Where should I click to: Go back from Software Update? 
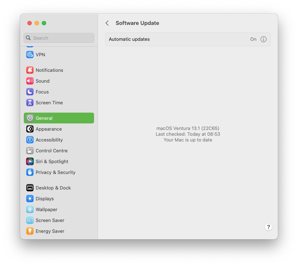107,23
